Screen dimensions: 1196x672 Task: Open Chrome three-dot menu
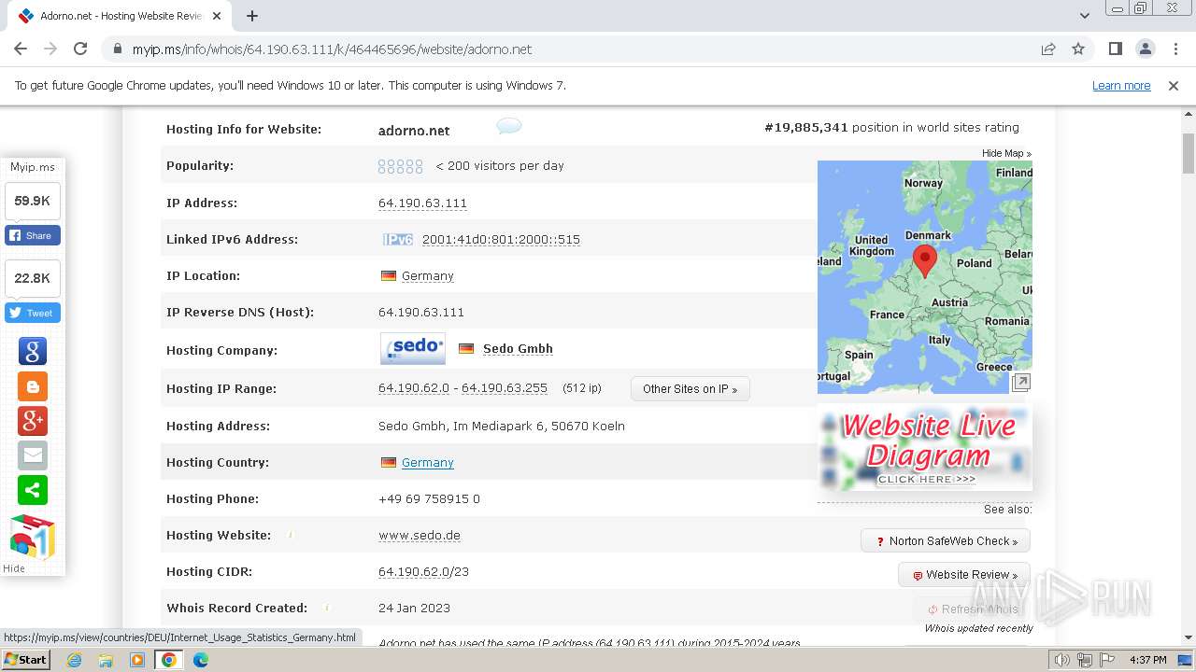pyautogui.click(x=1175, y=49)
